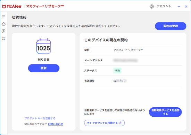Click the 有効 status badge
191x135 pixels.
(x=117, y=71)
